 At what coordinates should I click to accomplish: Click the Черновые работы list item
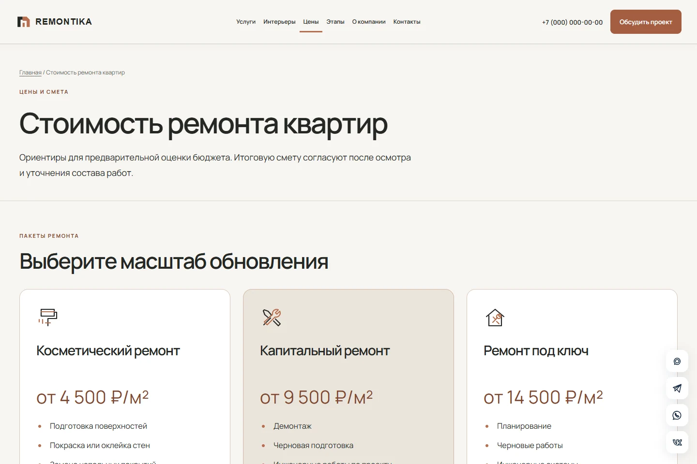[530, 446]
